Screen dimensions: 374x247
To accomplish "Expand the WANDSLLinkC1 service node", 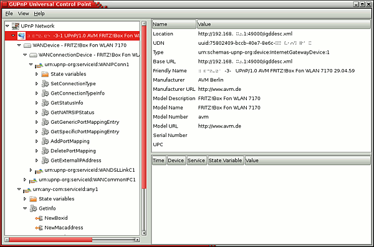I will (31, 170).
